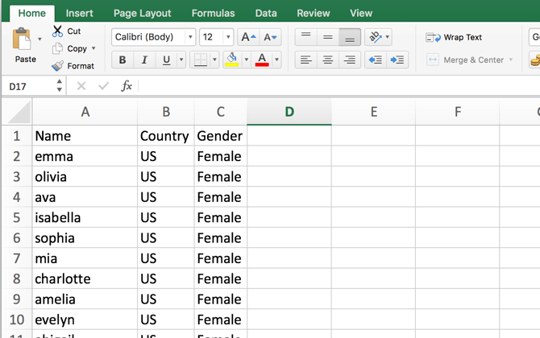Decrease indent with left arrow icon
This screenshot has height=338, width=540.
click(x=376, y=60)
